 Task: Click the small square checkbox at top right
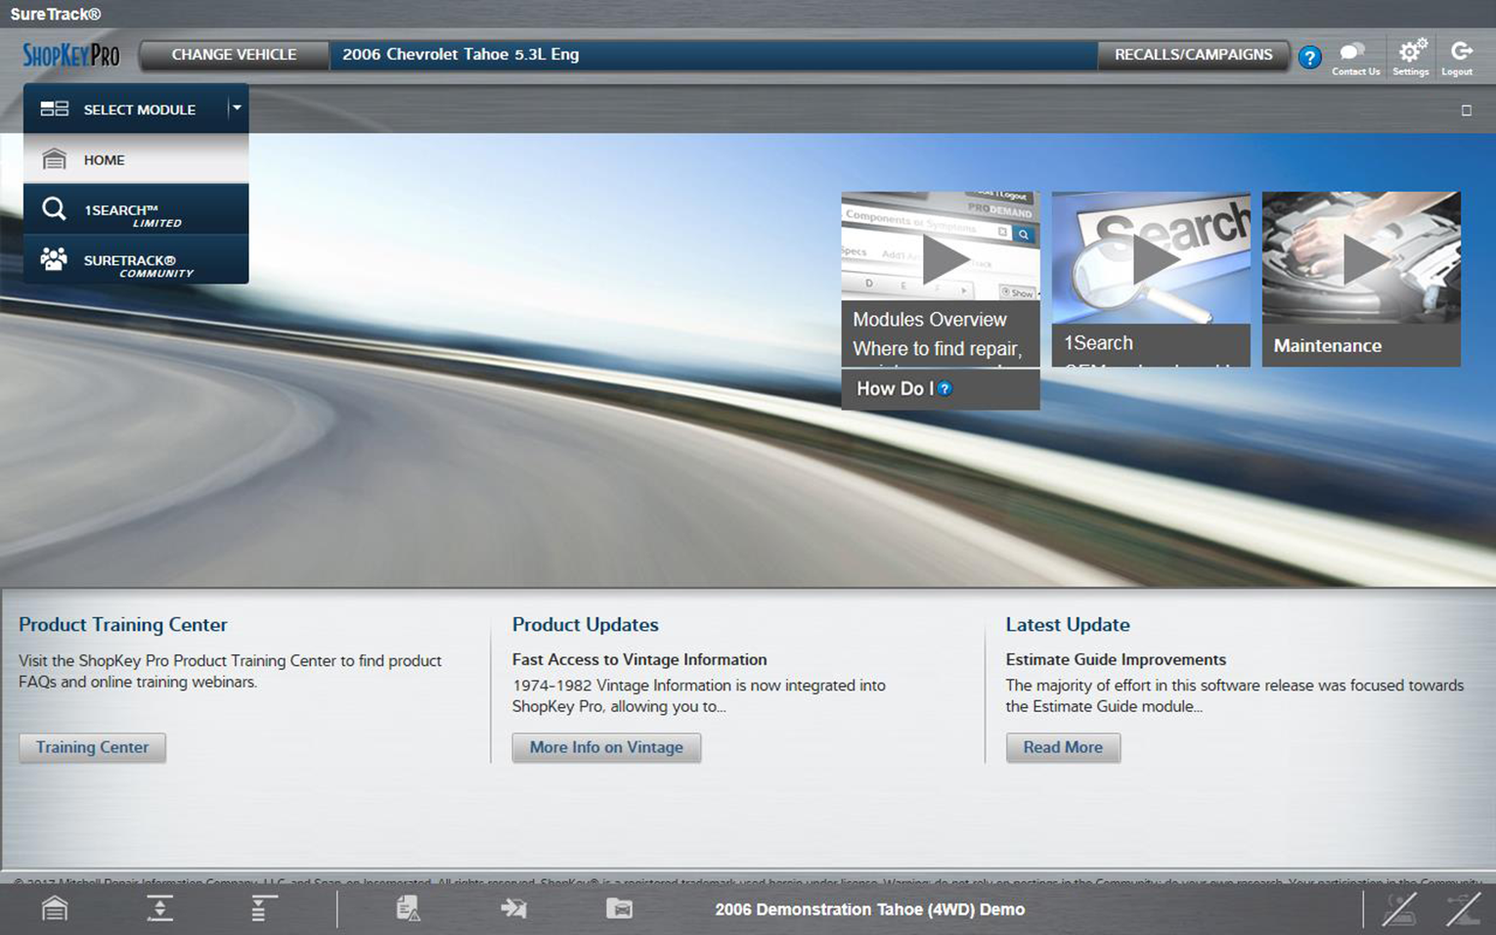[x=1466, y=111]
